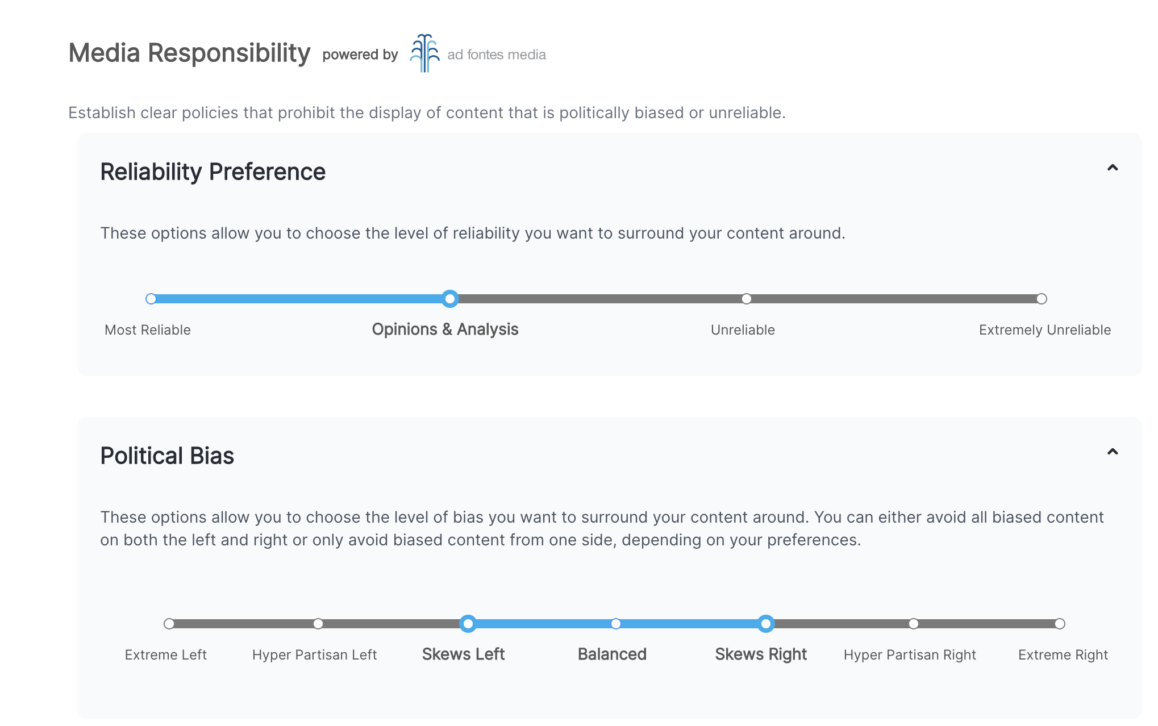
Task: Pick the Hyper Partisan Left bias stop
Action: [x=318, y=624]
